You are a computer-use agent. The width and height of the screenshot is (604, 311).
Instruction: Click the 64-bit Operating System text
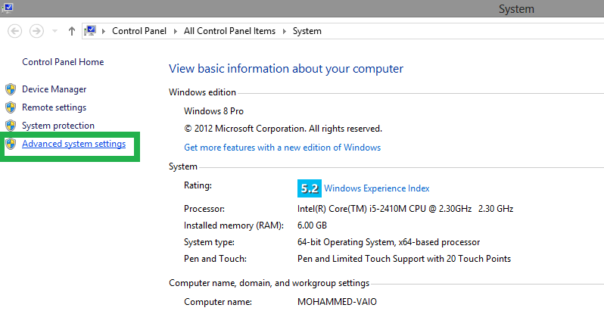(x=389, y=242)
